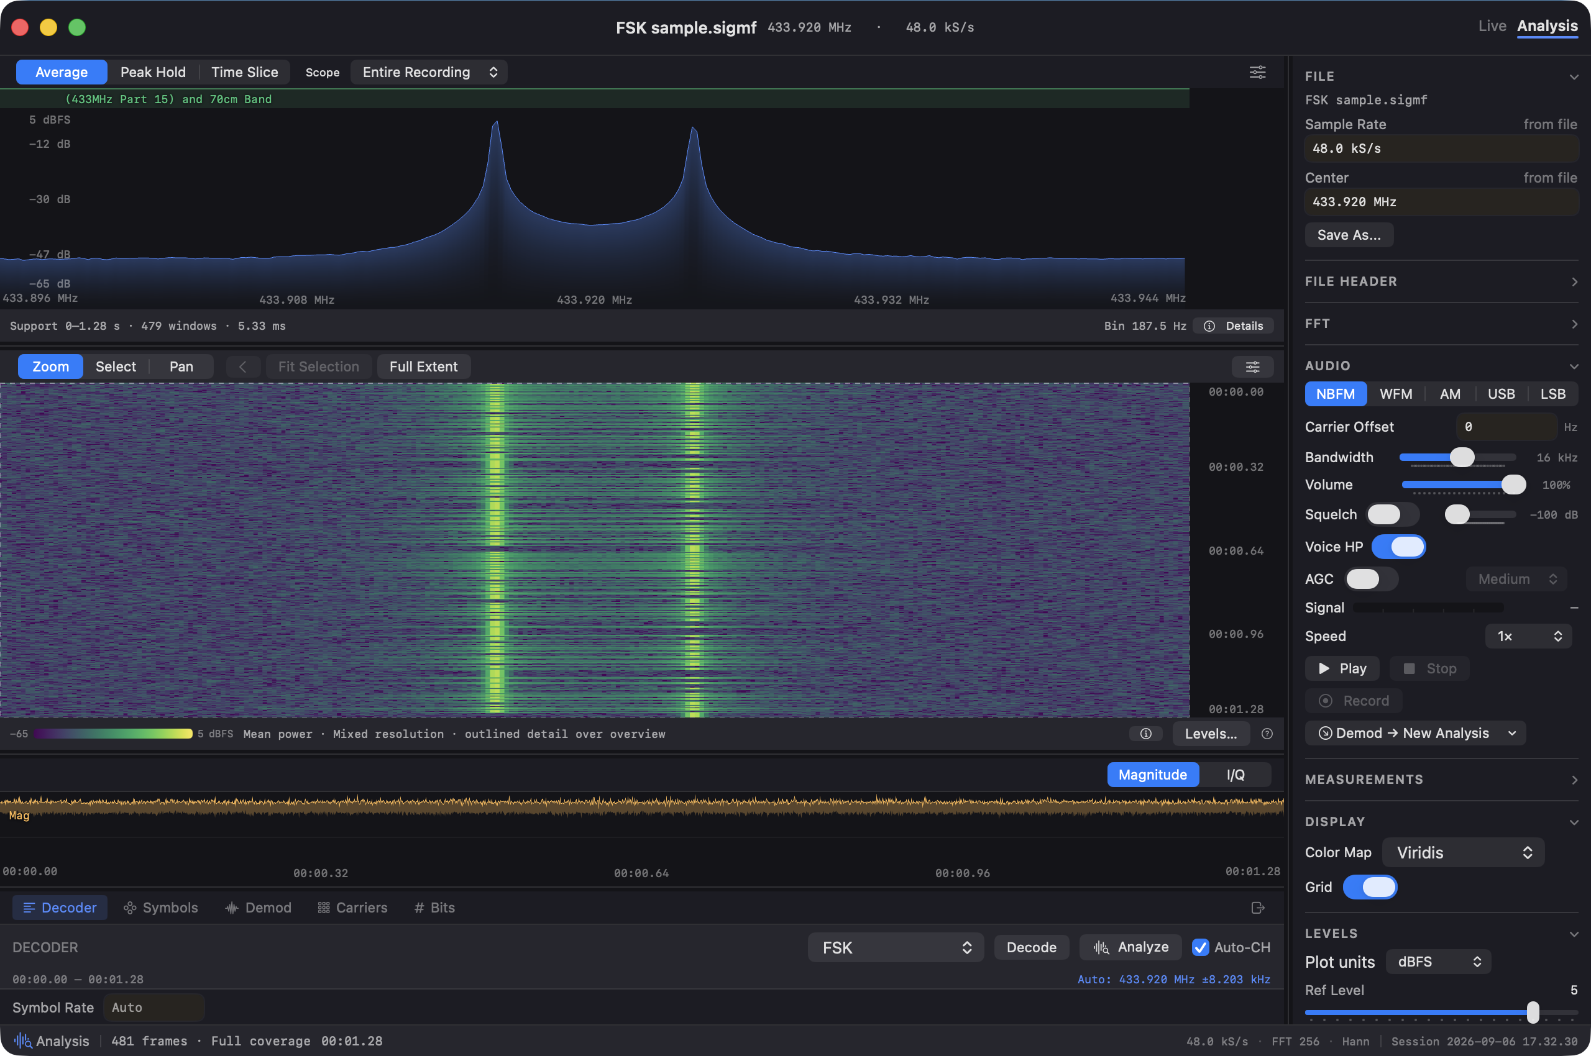Select the Time Slice spectrum mode
The image size is (1591, 1056).
245,72
